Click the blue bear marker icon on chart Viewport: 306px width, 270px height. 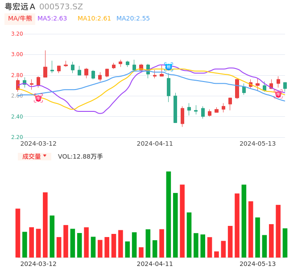[x=169, y=67]
